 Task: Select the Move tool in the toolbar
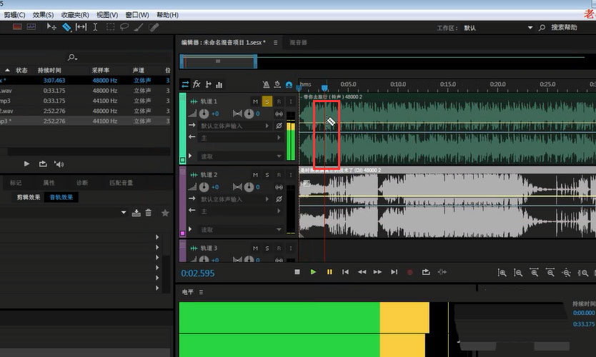(51, 27)
